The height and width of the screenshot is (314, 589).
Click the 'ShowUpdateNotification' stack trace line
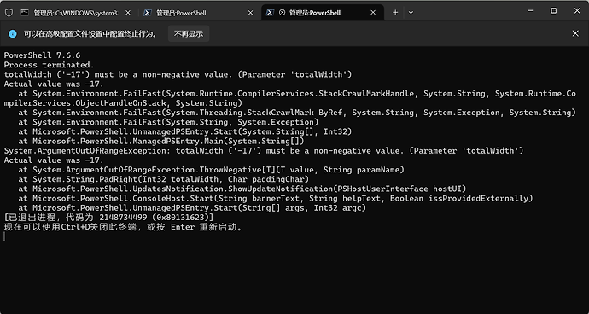[242, 189]
